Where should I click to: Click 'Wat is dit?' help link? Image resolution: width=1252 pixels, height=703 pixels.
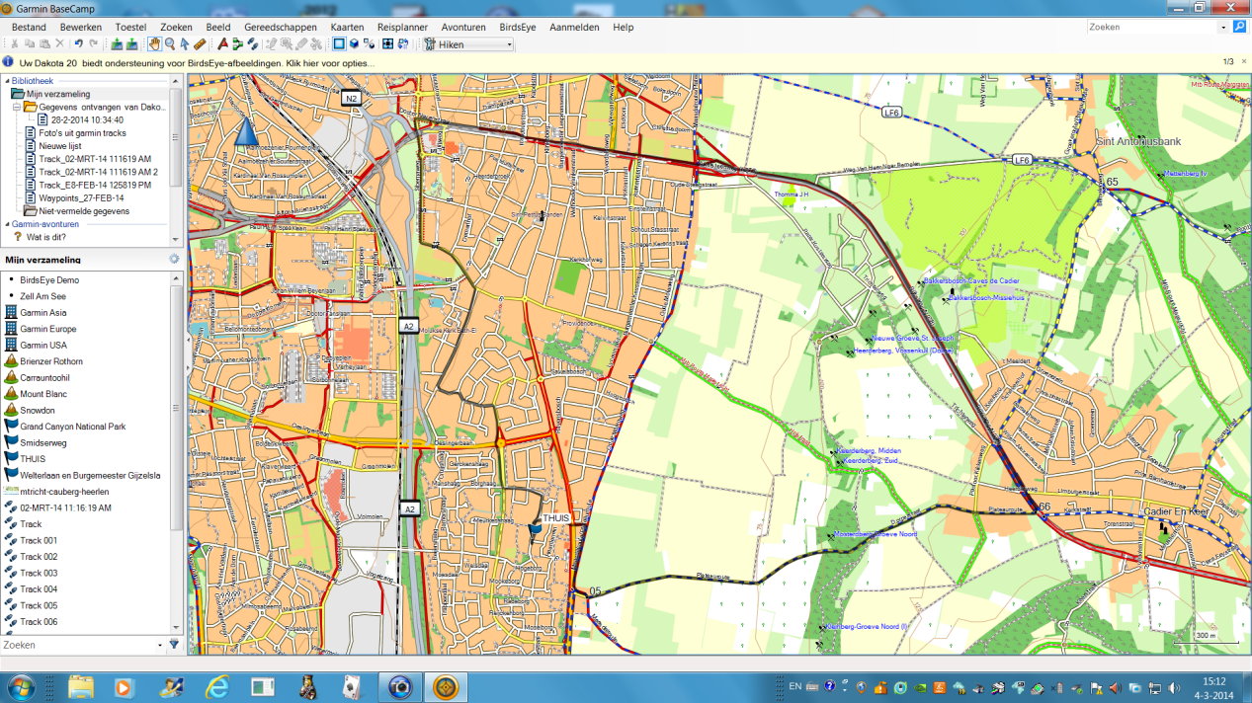pyautogui.click(x=46, y=237)
